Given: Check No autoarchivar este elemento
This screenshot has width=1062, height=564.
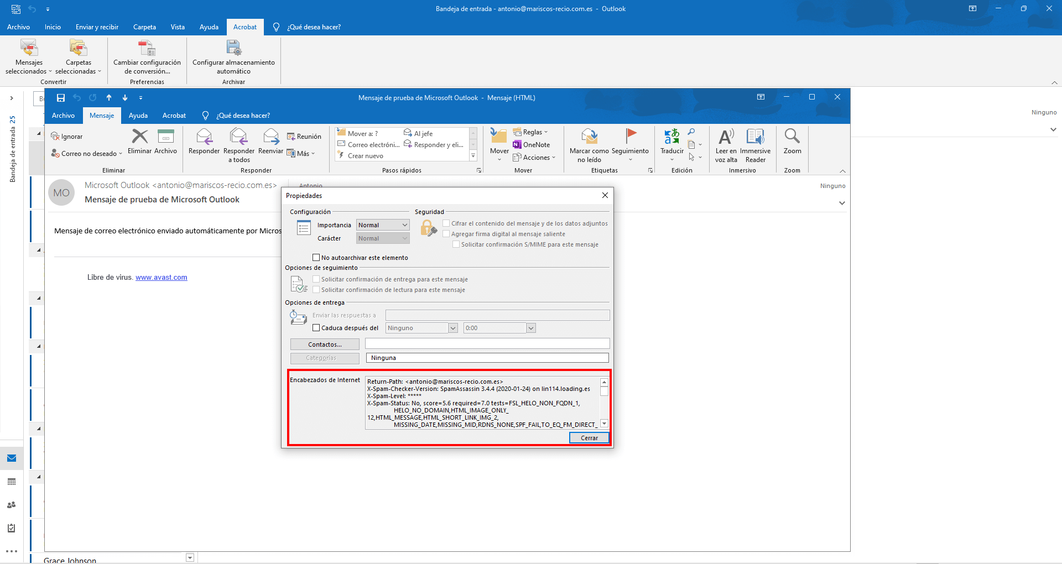Looking at the screenshot, I should pos(316,258).
